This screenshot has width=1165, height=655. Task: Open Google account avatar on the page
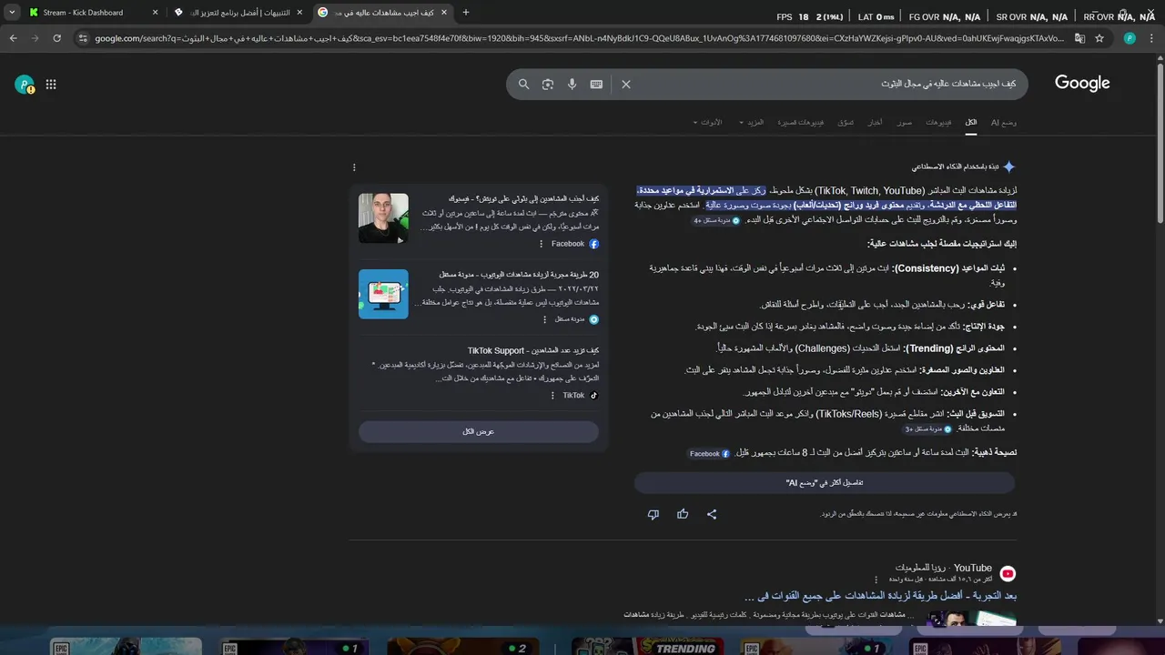point(25,85)
